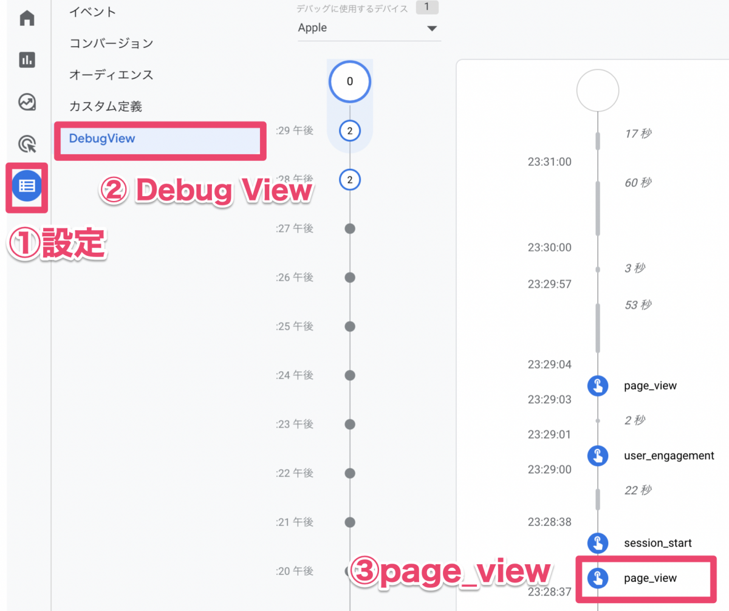Open イベント menu item
This screenshot has height=611, width=729.
point(93,12)
